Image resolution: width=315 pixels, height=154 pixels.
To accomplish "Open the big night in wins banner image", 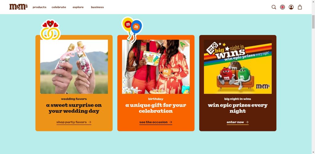I will coord(238,67).
